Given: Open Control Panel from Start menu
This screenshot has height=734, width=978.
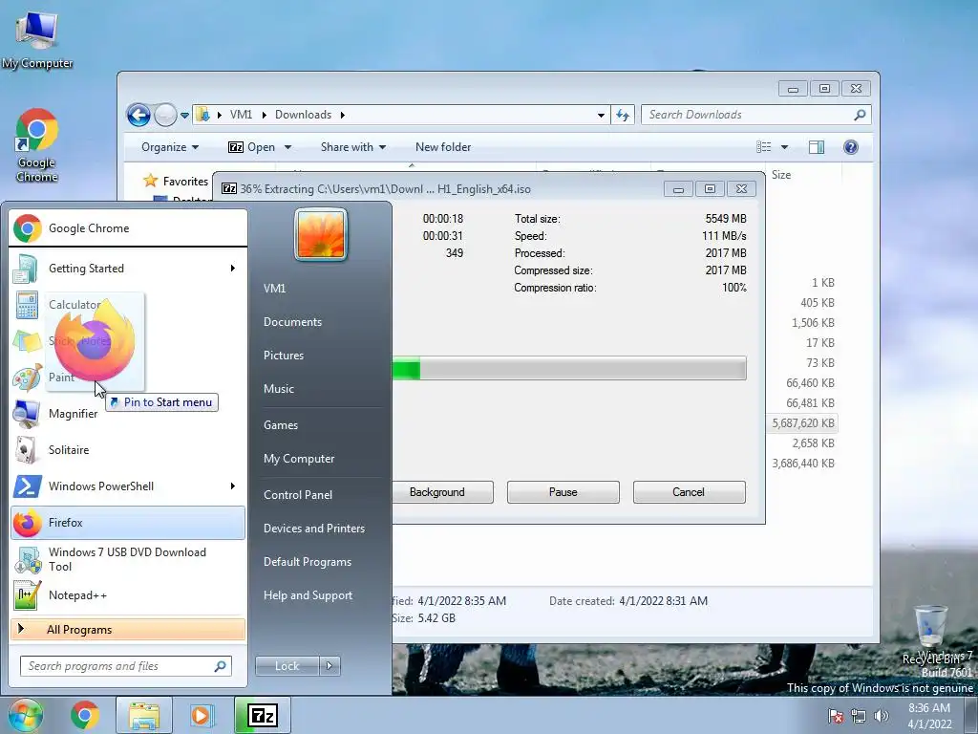Looking at the screenshot, I should pyautogui.click(x=298, y=495).
